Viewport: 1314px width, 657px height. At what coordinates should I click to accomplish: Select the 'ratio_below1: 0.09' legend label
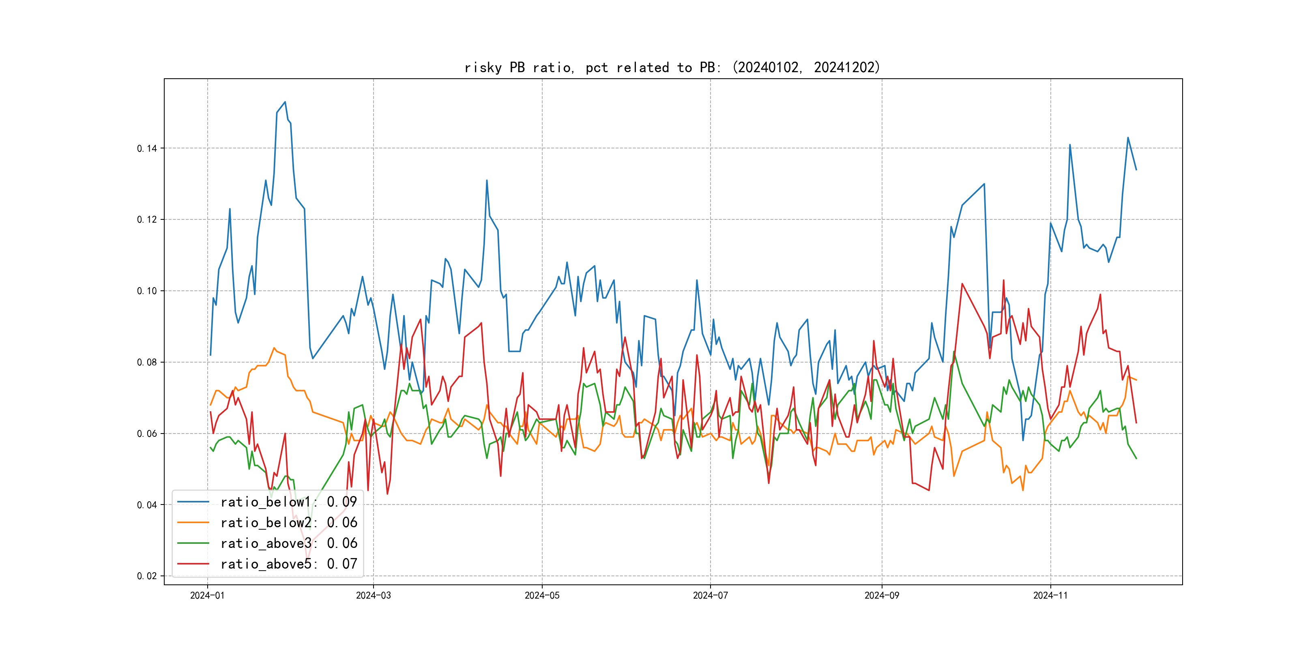pos(289,502)
